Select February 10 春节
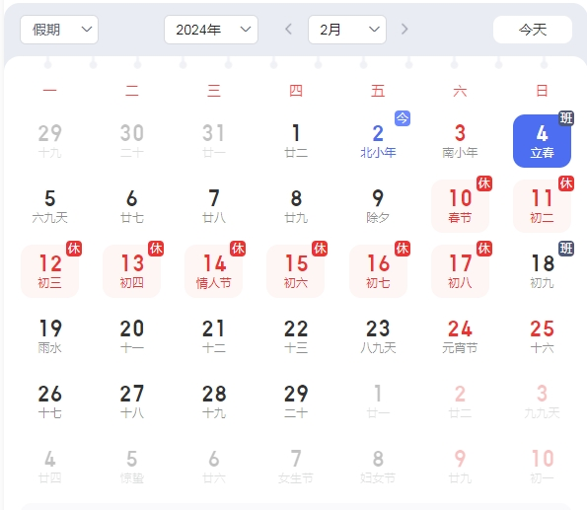The height and width of the screenshot is (510, 587). pyautogui.click(x=460, y=206)
